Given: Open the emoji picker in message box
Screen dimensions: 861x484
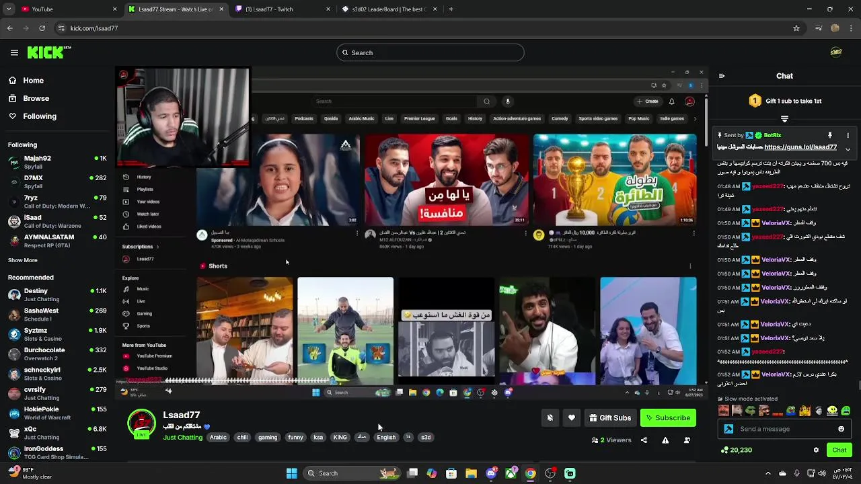Looking at the screenshot, I should [x=841, y=429].
